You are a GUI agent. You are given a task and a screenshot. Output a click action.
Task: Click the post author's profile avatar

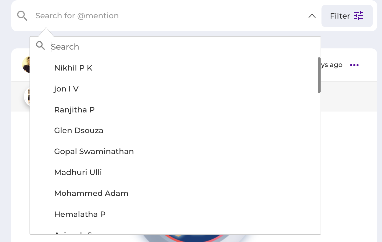pos(26,65)
